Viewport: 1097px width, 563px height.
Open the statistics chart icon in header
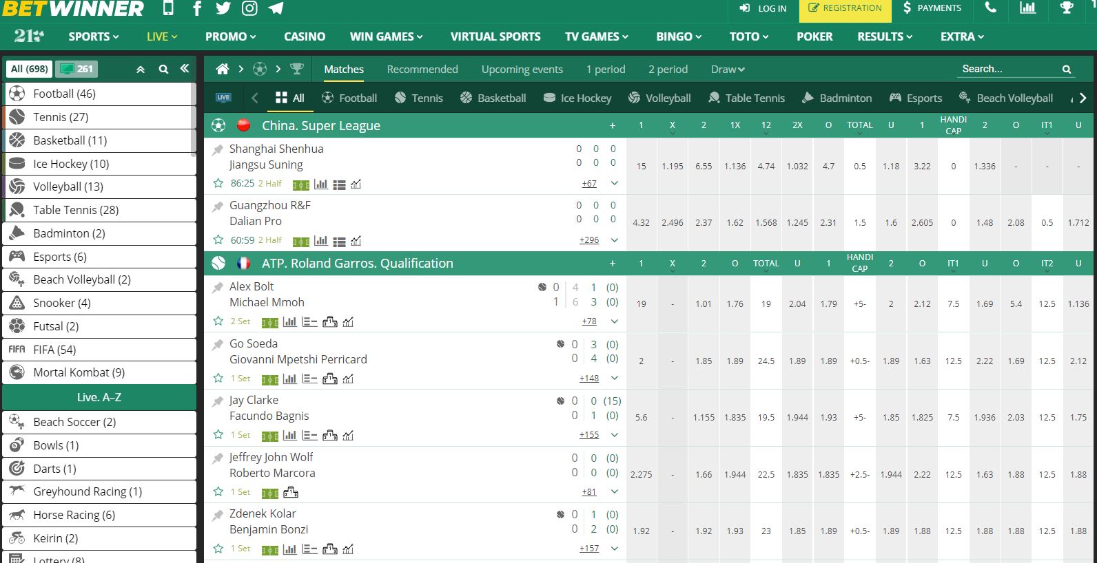(x=1027, y=8)
